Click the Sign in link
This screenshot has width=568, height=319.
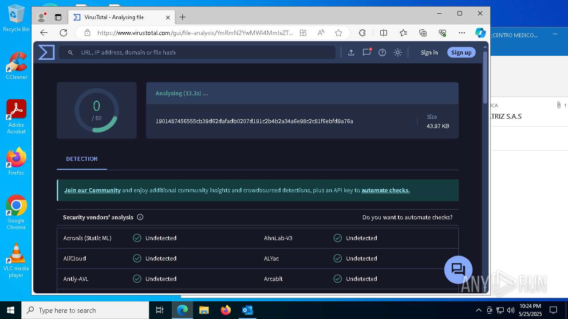(429, 52)
